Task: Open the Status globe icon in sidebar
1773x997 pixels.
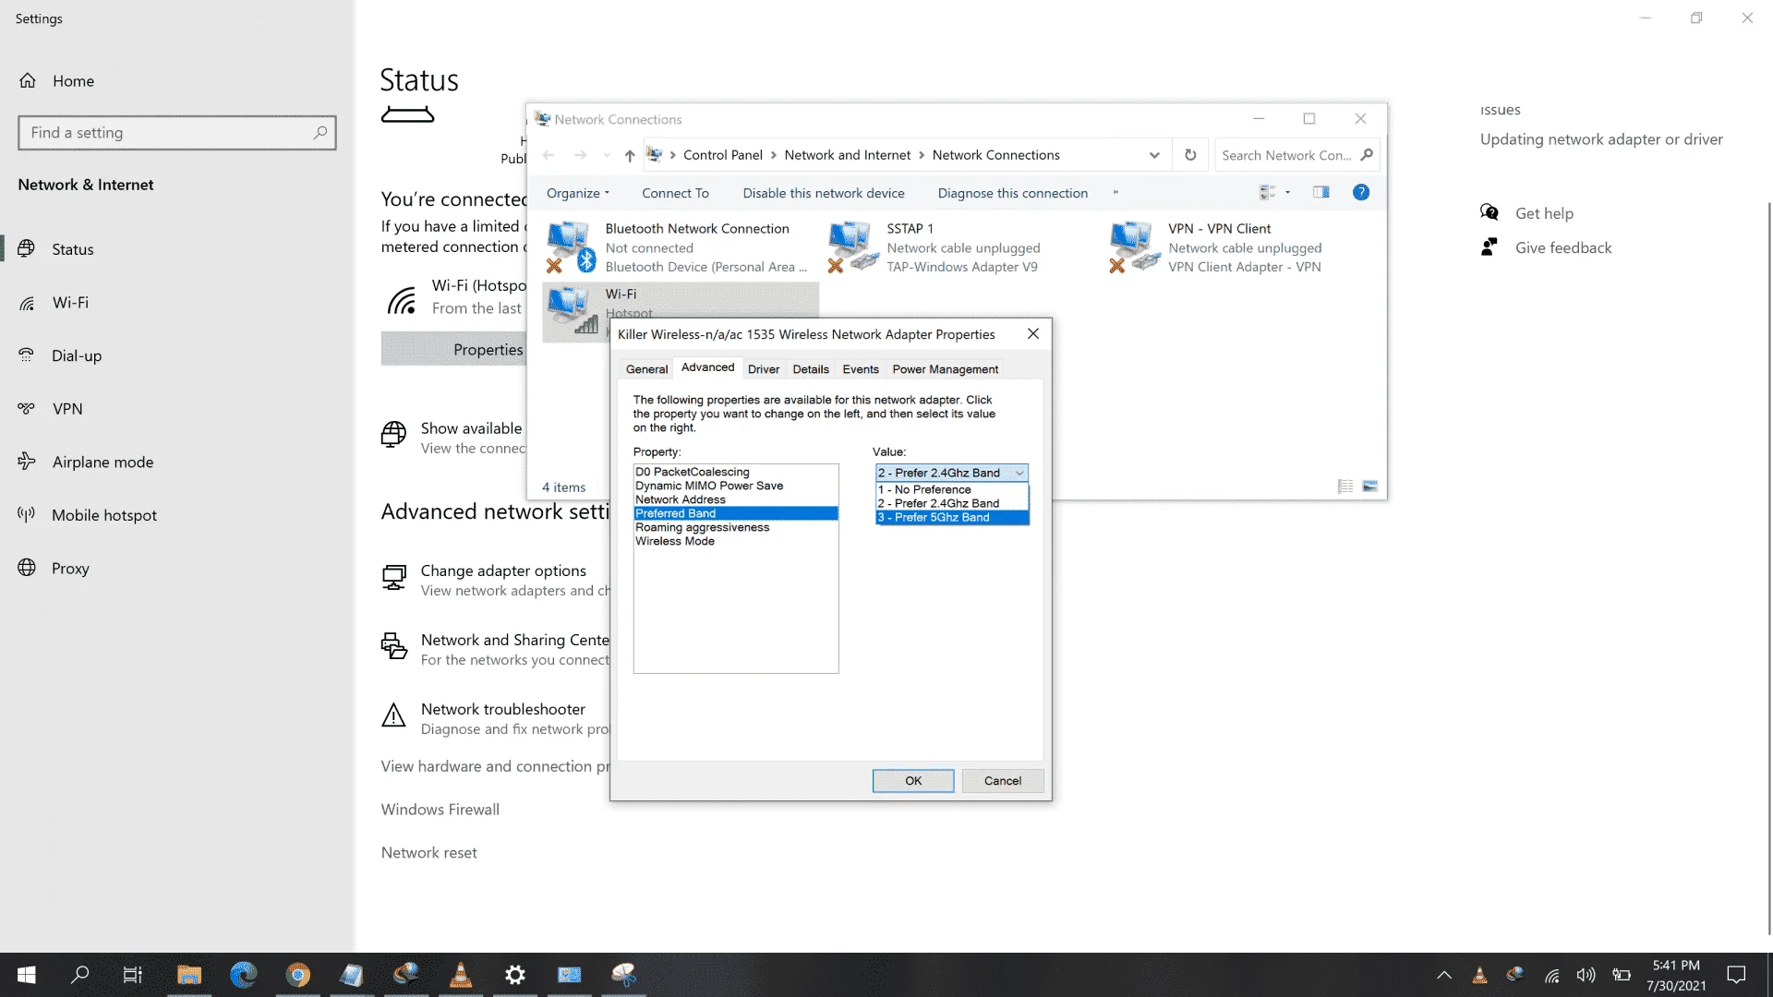Action: point(26,248)
